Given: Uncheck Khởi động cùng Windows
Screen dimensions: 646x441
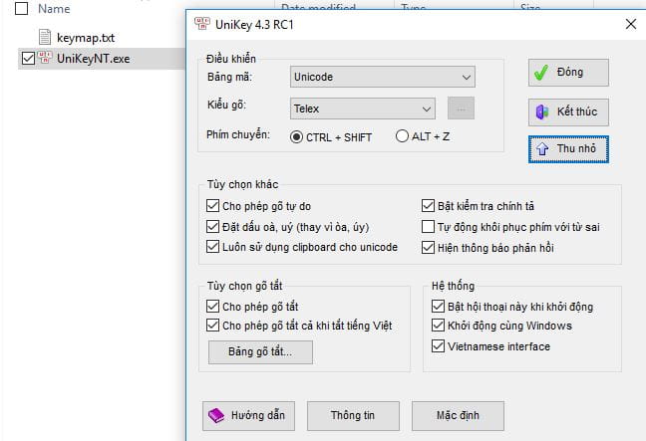Looking at the screenshot, I should pyautogui.click(x=438, y=326).
